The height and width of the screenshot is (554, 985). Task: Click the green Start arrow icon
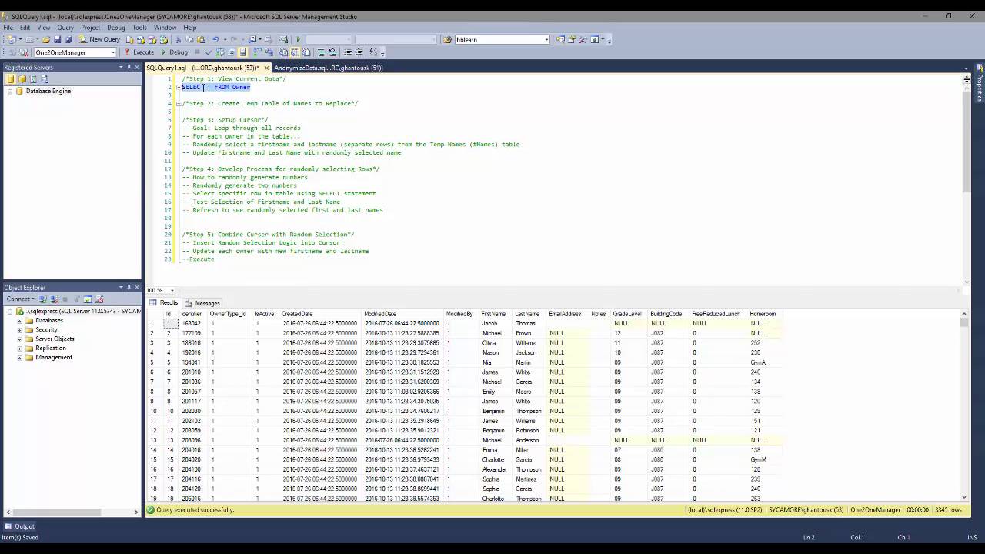pos(299,39)
